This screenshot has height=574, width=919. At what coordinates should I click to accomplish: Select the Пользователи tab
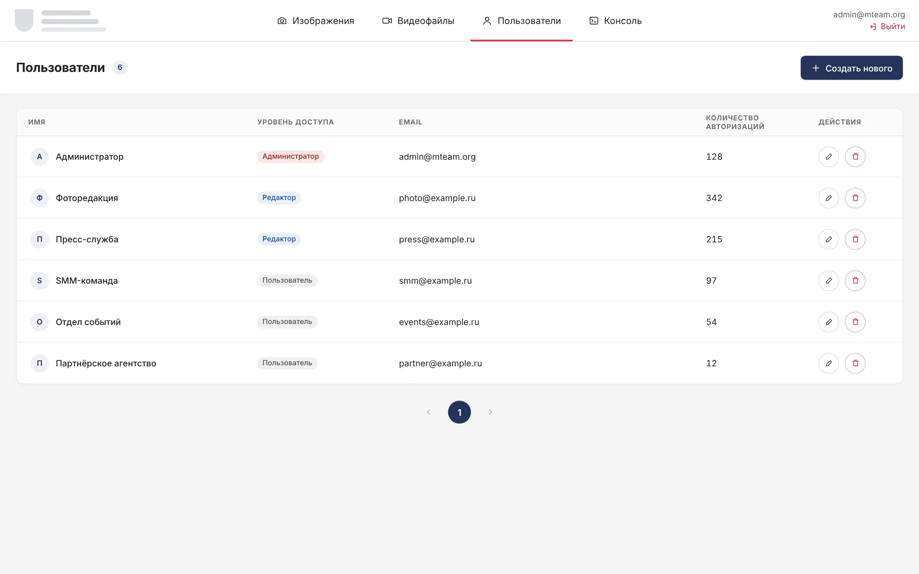coord(521,21)
